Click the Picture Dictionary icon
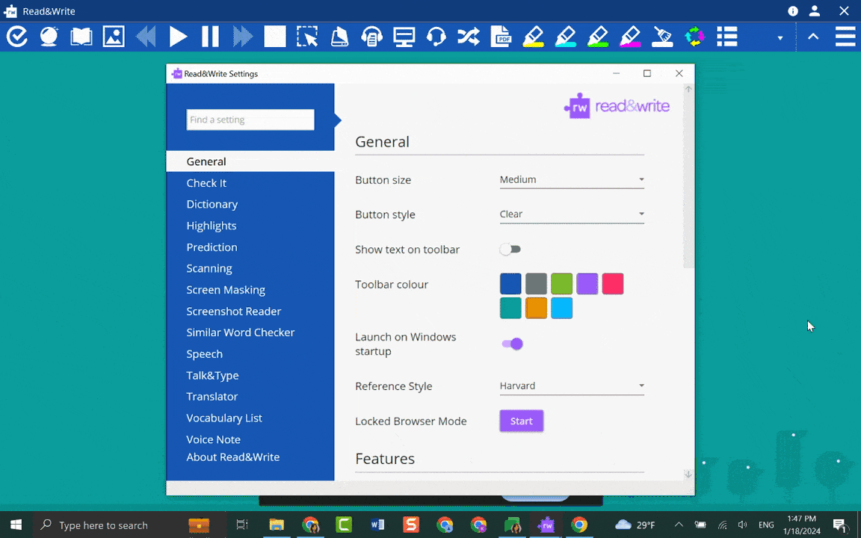This screenshot has height=538, width=861. click(x=114, y=36)
